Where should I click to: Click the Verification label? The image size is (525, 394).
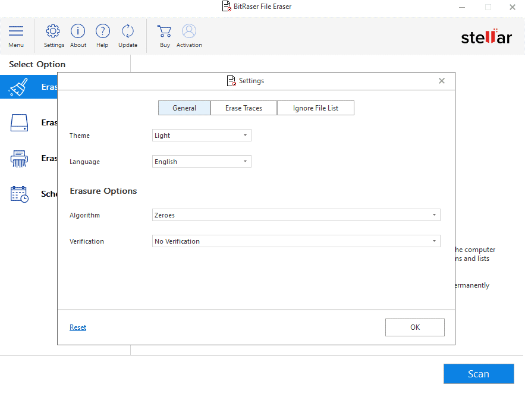click(x=87, y=241)
